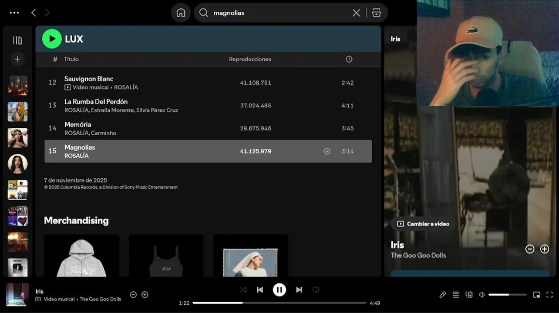
Task: Click Iris header in right panel
Action: pyautogui.click(x=395, y=39)
